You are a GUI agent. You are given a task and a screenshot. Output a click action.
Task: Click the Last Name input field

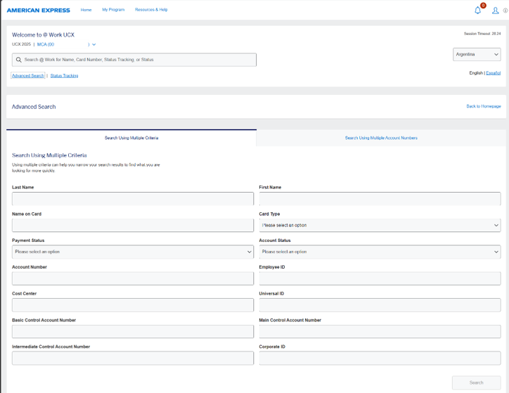[x=132, y=199]
